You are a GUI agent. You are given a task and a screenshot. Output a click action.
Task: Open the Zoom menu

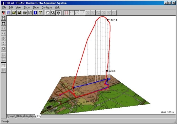[x=27, y=8]
